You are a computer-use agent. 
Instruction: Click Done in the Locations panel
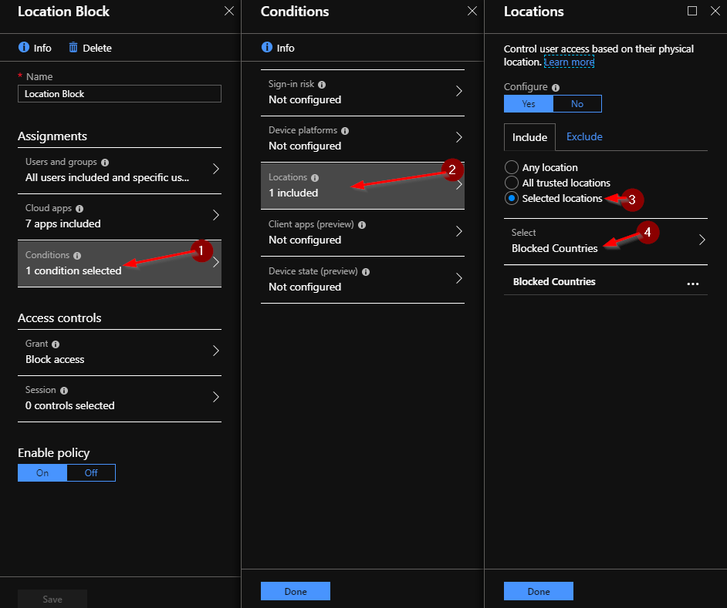pyautogui.click(x=538, y=591)
